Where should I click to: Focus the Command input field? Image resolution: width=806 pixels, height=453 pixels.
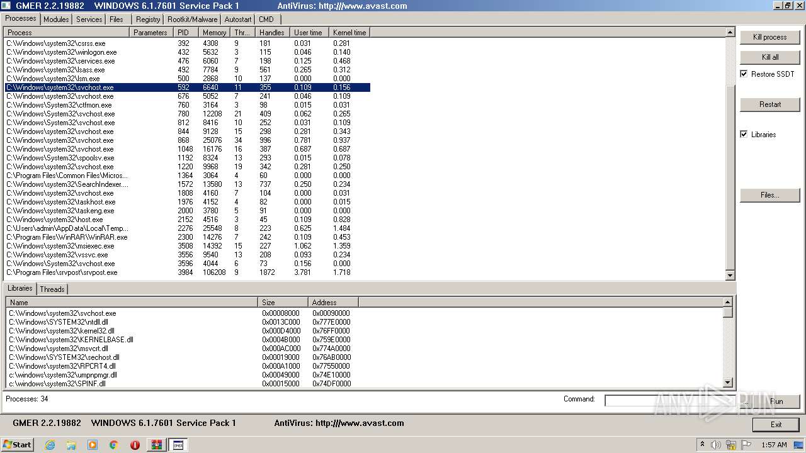(x=670, y=400)
